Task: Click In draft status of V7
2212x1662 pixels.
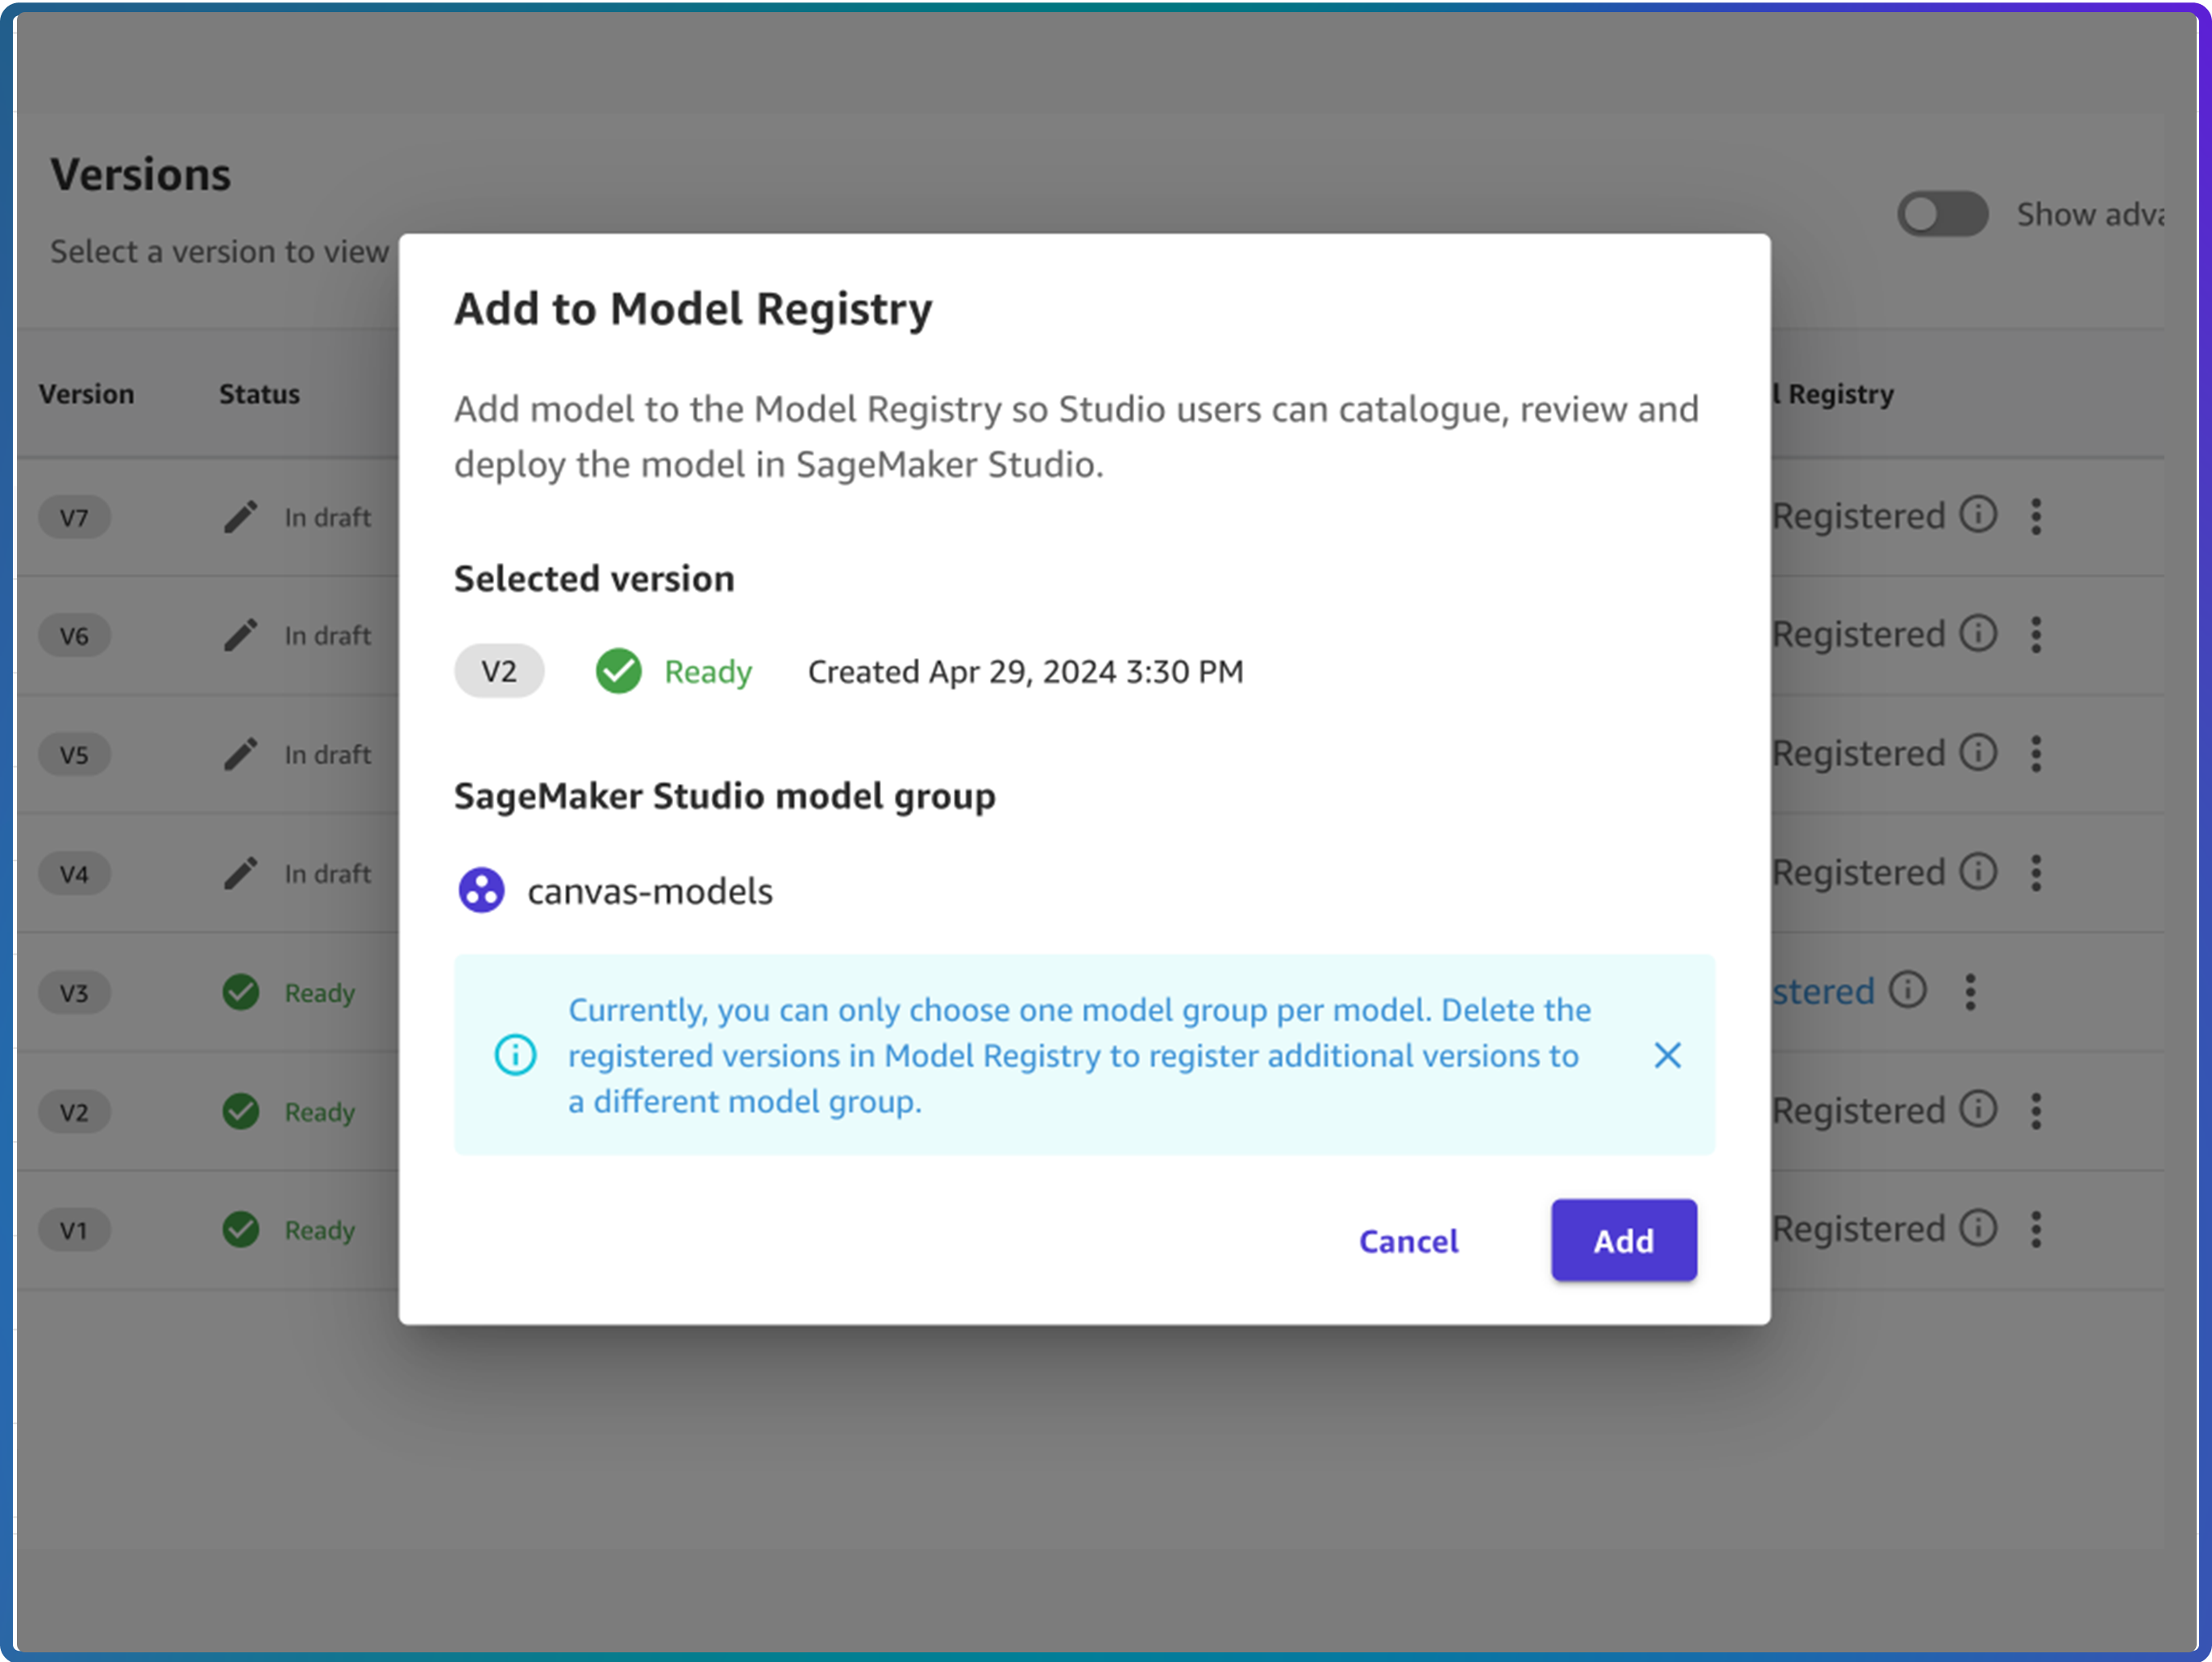Action: coord(327,518)
